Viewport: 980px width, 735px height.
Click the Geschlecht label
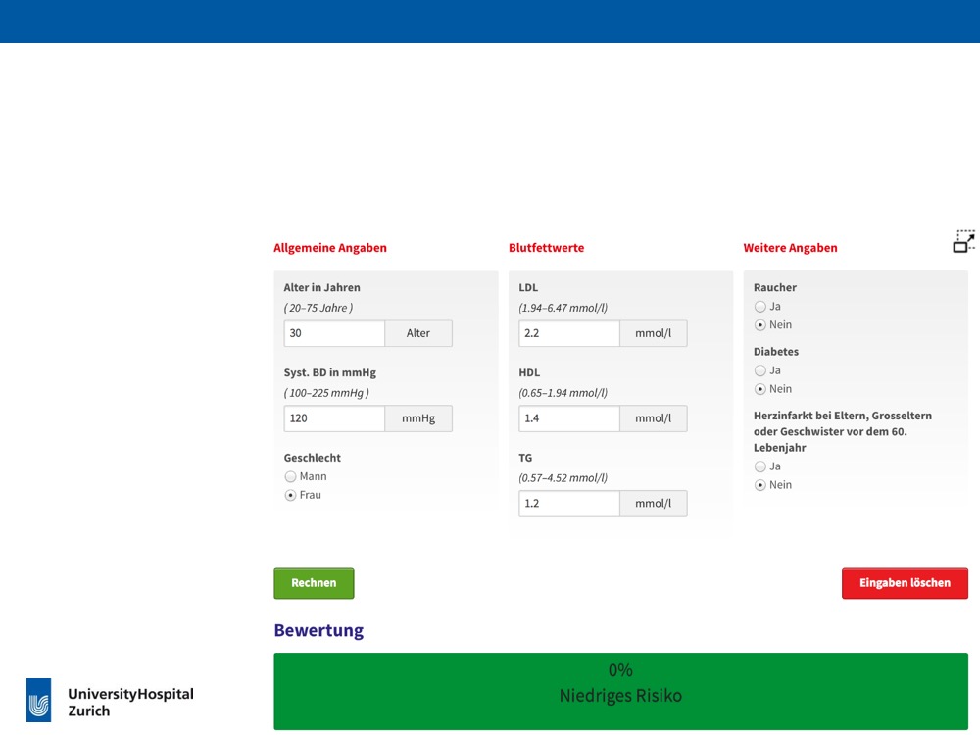[312, 458]
